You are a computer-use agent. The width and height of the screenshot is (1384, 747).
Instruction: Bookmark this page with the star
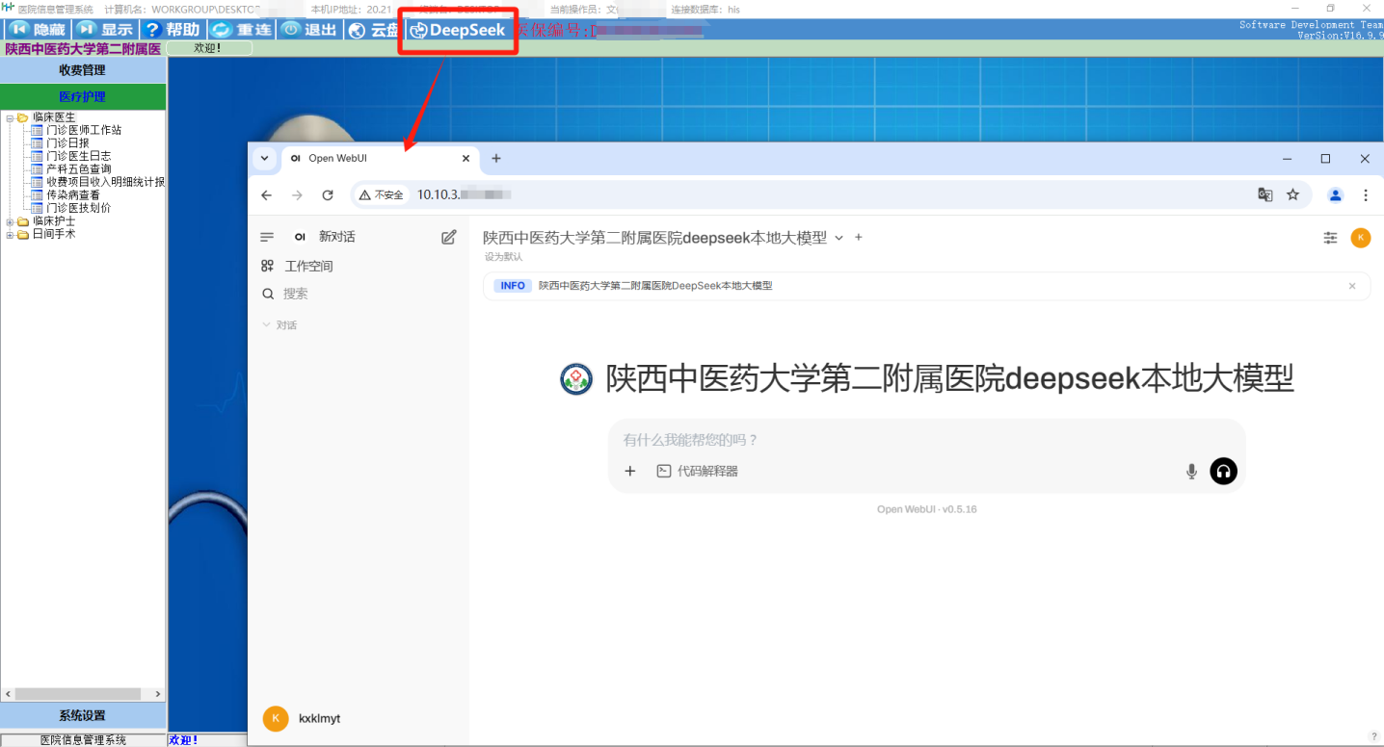click(x=1293, y=194)
